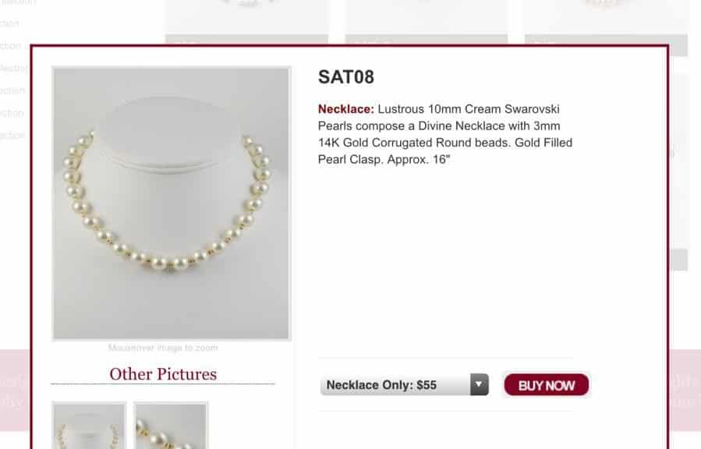This screenshot has width=701, height=449.
Task: Click the Swarovski Pearls description paragraph
Action: tap(445, 134)
